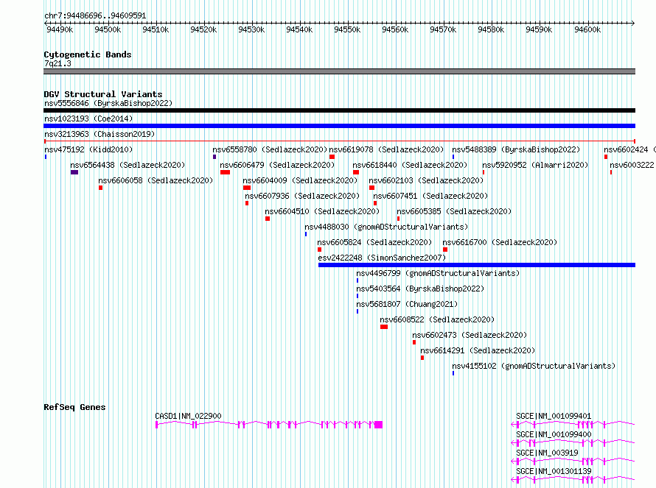656x488 pixels.
Task: Open the nsv475192 (Kidd2010) label
Action: 88,149
